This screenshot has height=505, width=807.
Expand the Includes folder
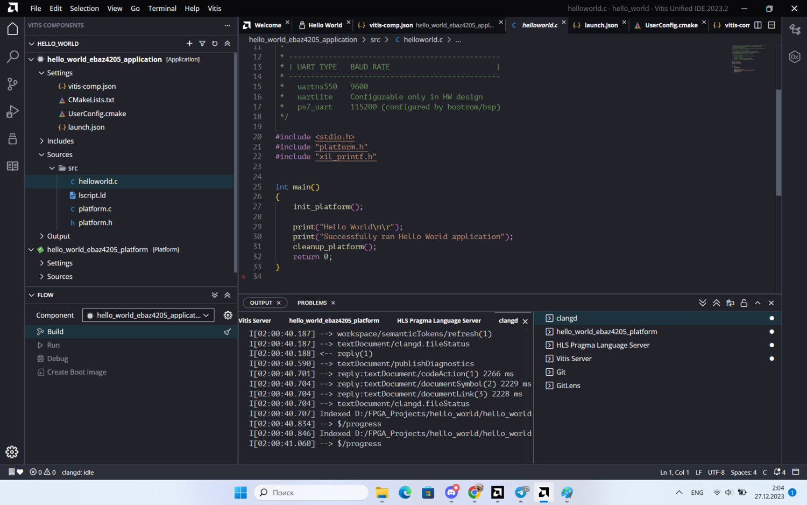click(60, 141)
